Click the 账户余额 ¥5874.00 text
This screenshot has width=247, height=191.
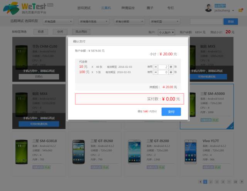tap(90, 51)
